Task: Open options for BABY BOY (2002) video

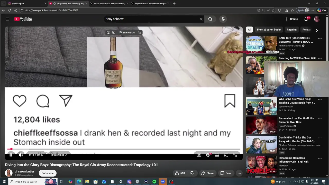Action: 320,38
